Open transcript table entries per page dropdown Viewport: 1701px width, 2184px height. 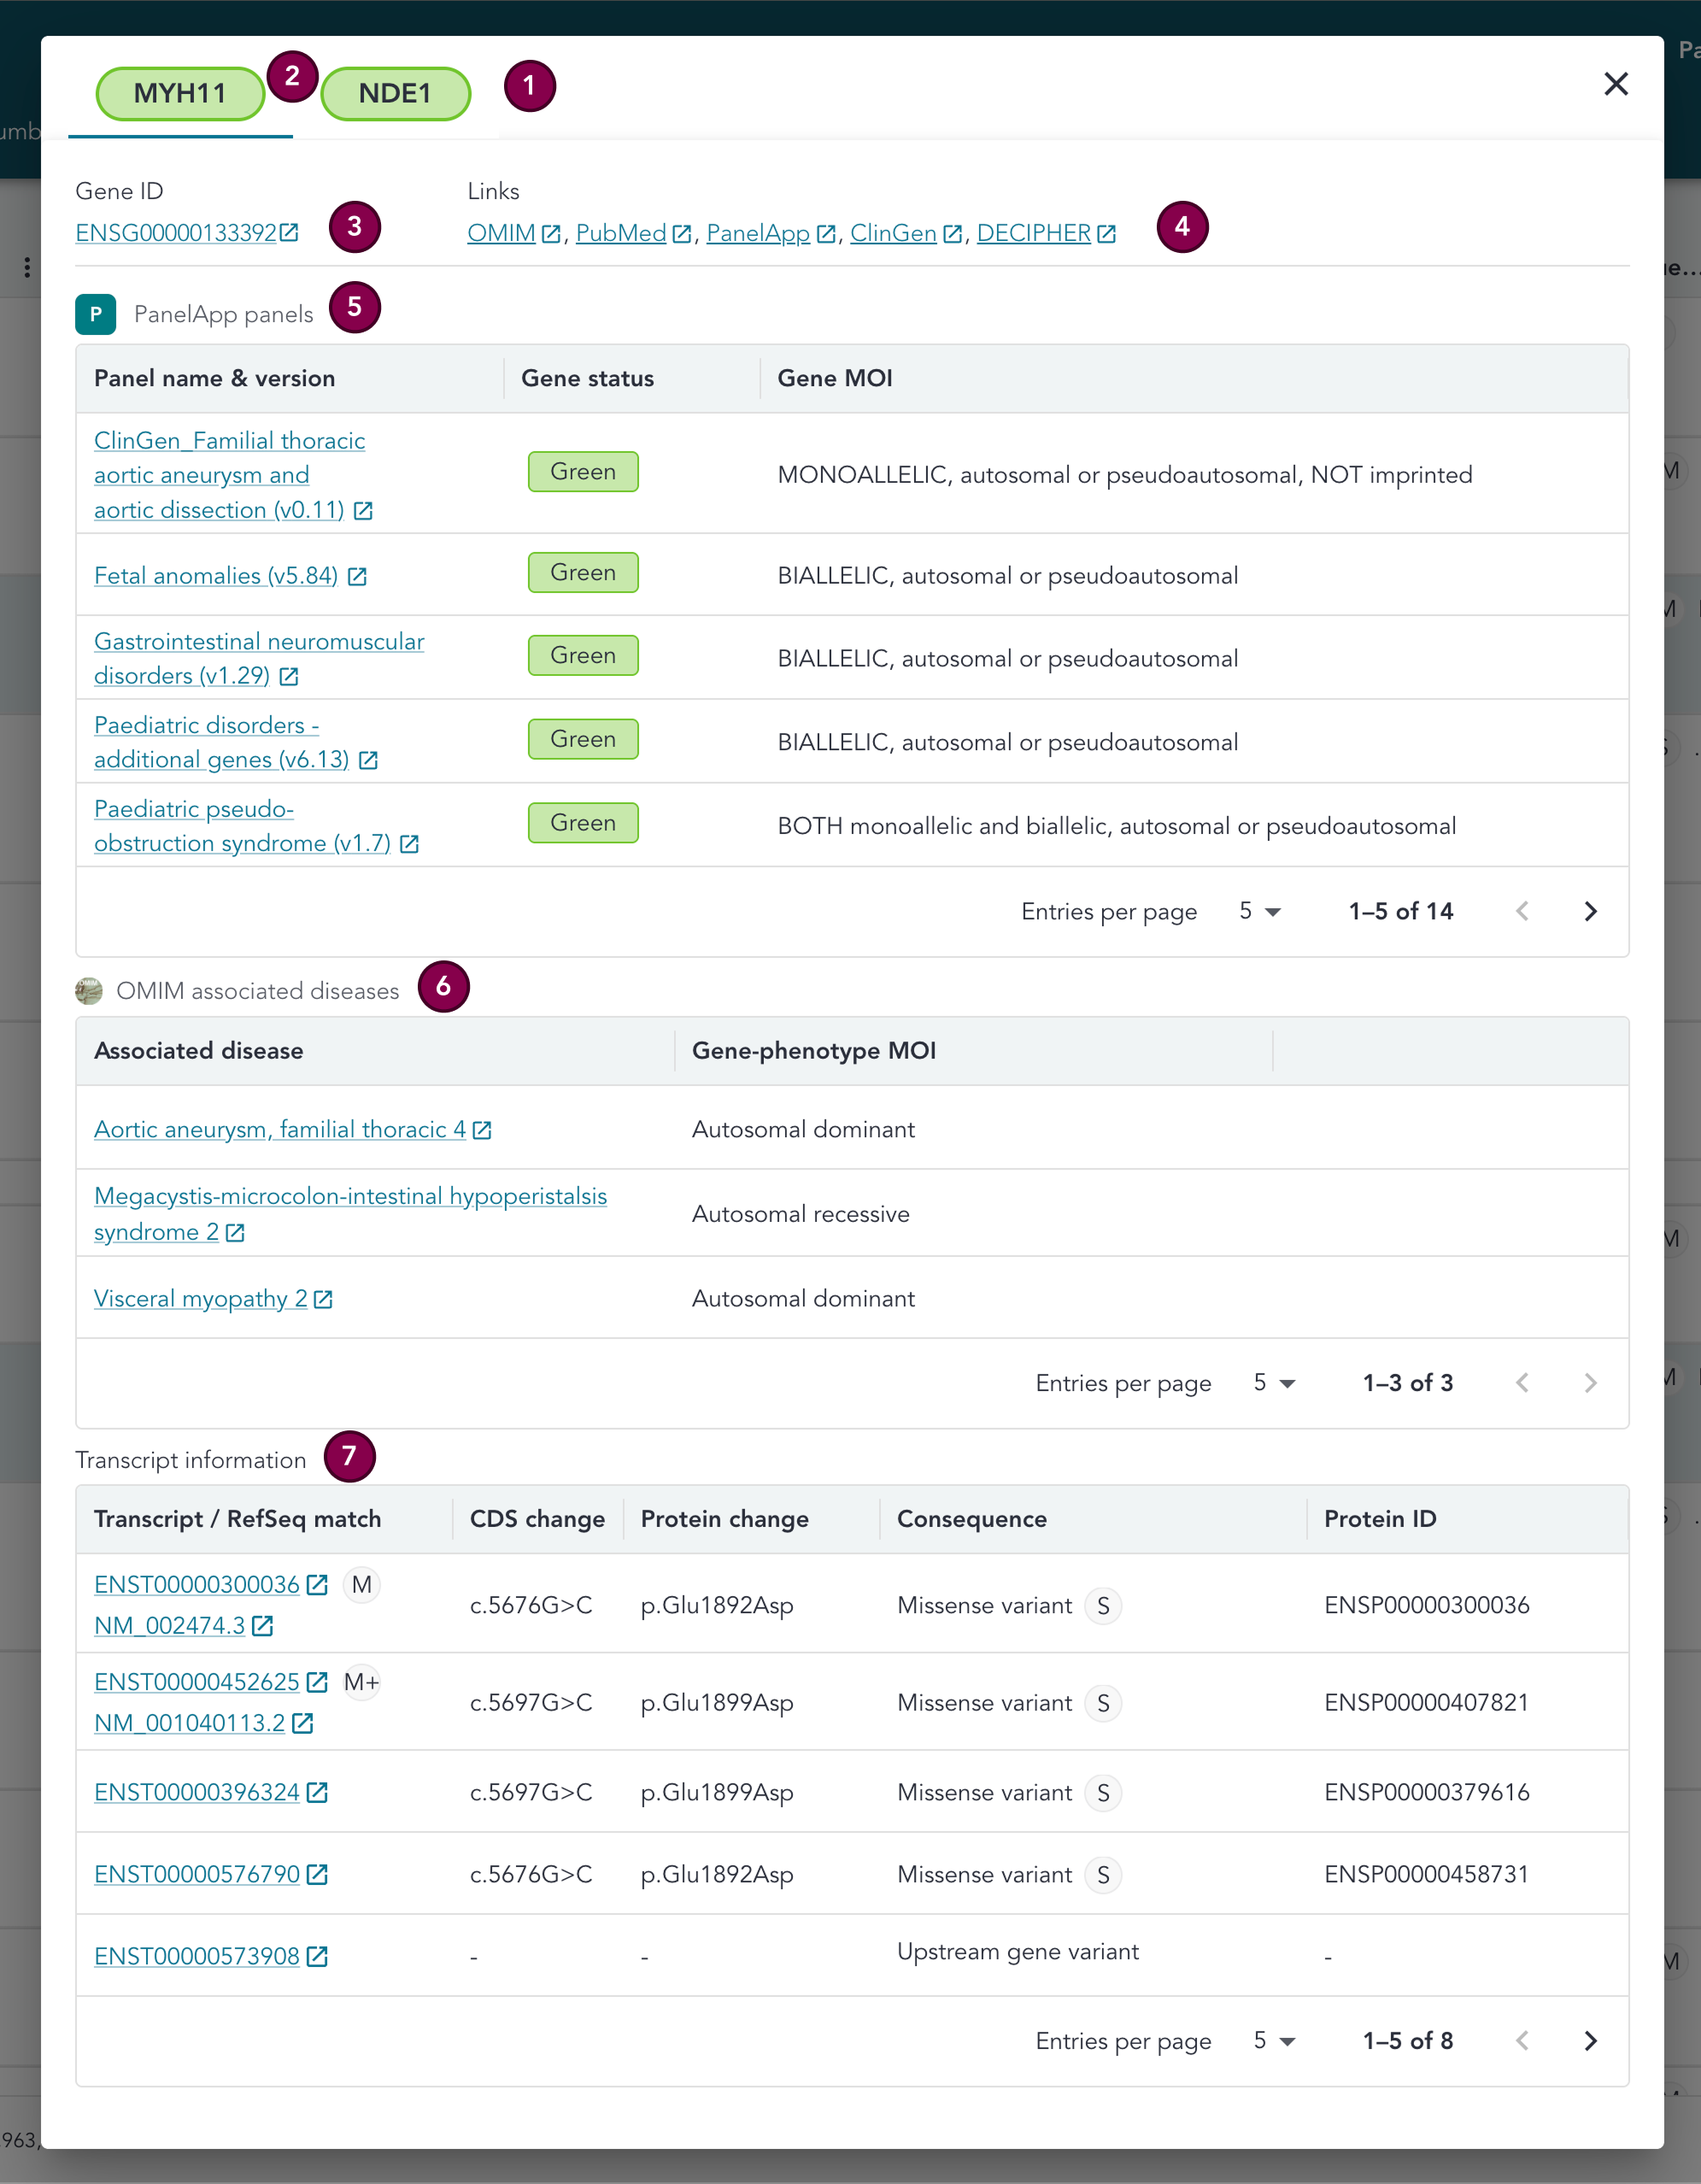1274,2041
